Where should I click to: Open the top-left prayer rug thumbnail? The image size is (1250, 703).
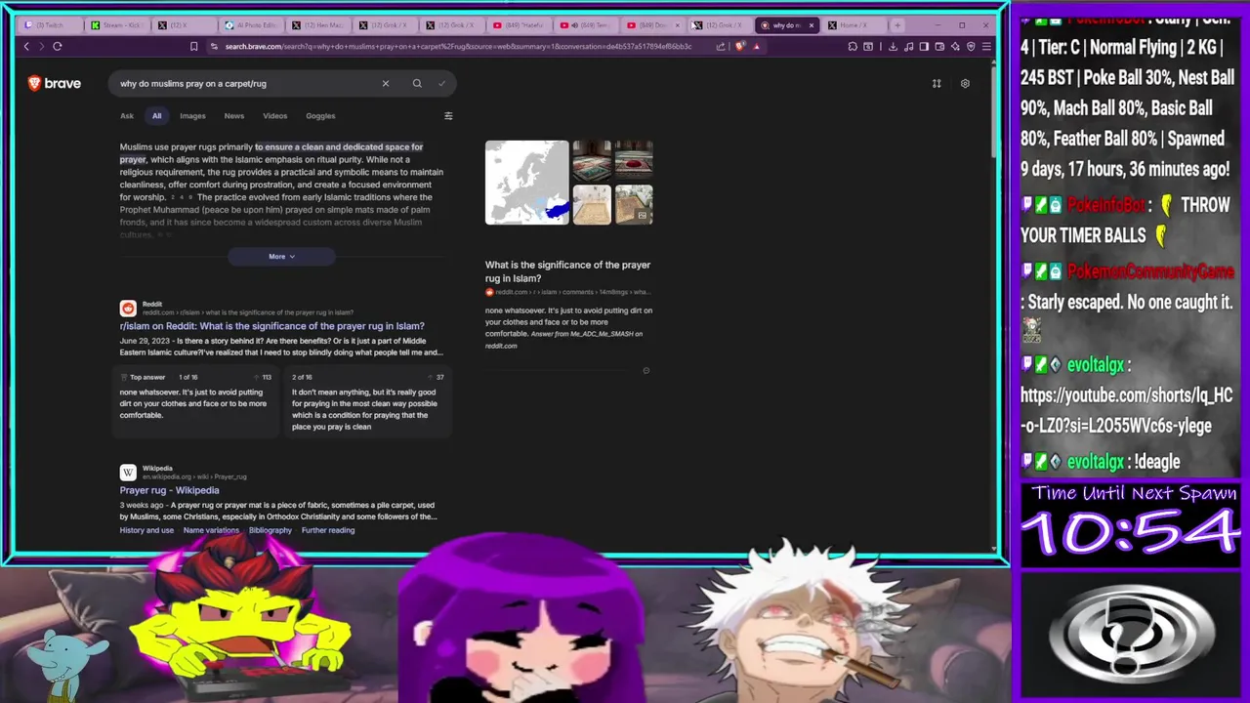click(592, 161)
